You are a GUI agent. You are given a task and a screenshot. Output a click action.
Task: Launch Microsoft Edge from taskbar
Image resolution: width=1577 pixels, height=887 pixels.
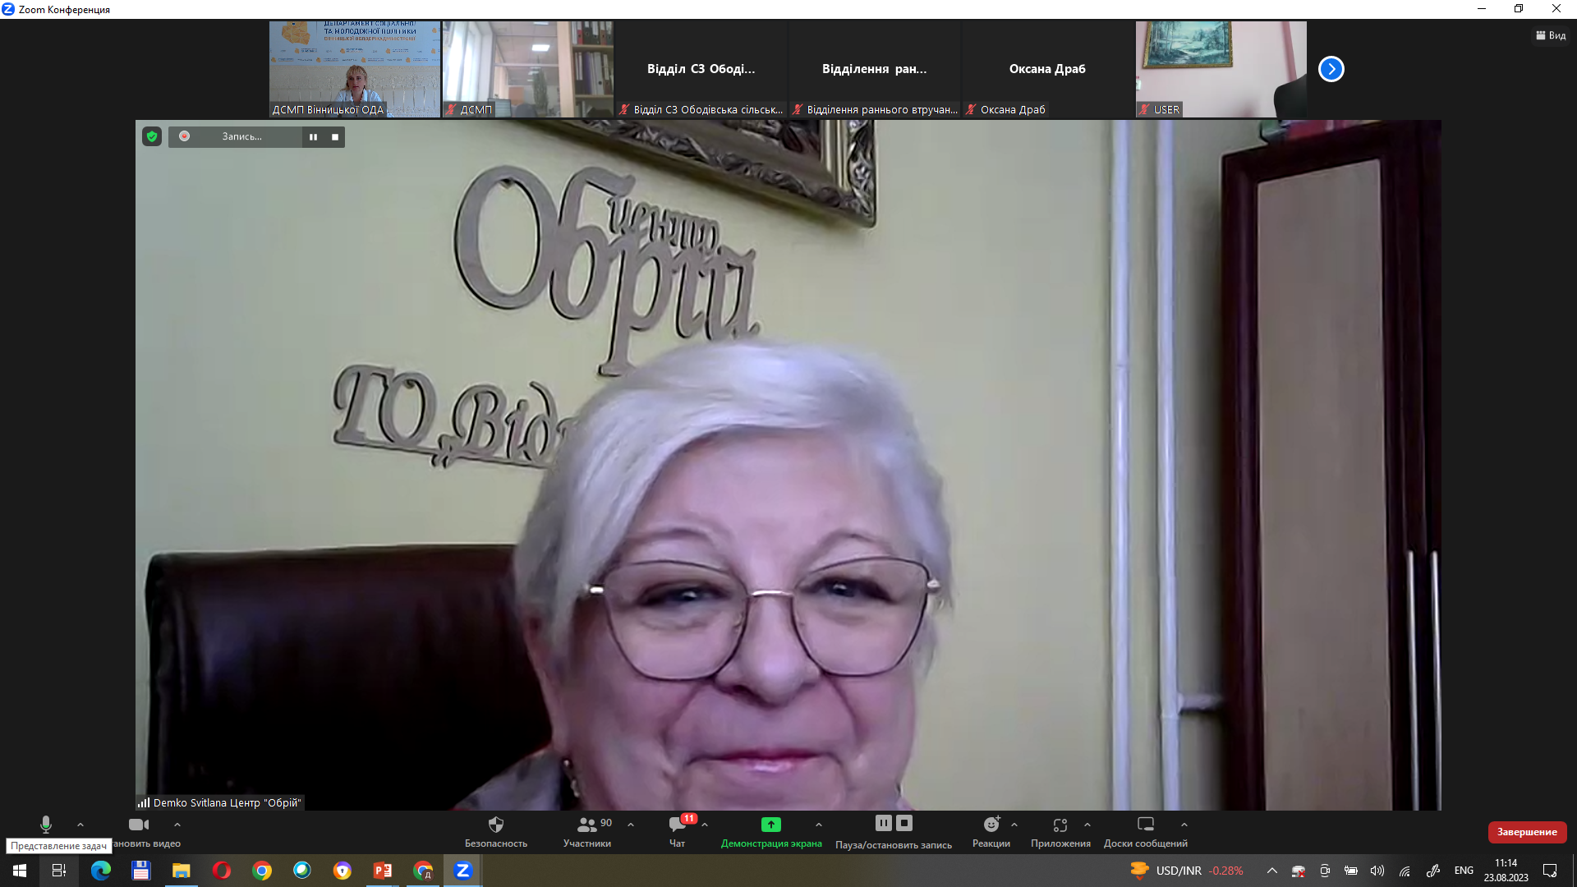(x=100, y=871)
